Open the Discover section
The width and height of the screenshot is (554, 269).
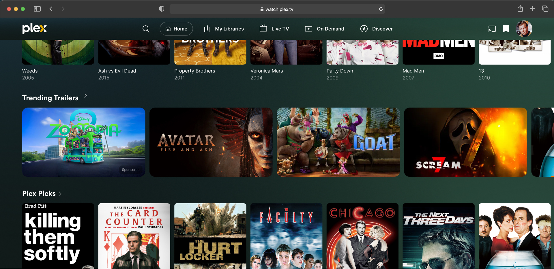377,29
